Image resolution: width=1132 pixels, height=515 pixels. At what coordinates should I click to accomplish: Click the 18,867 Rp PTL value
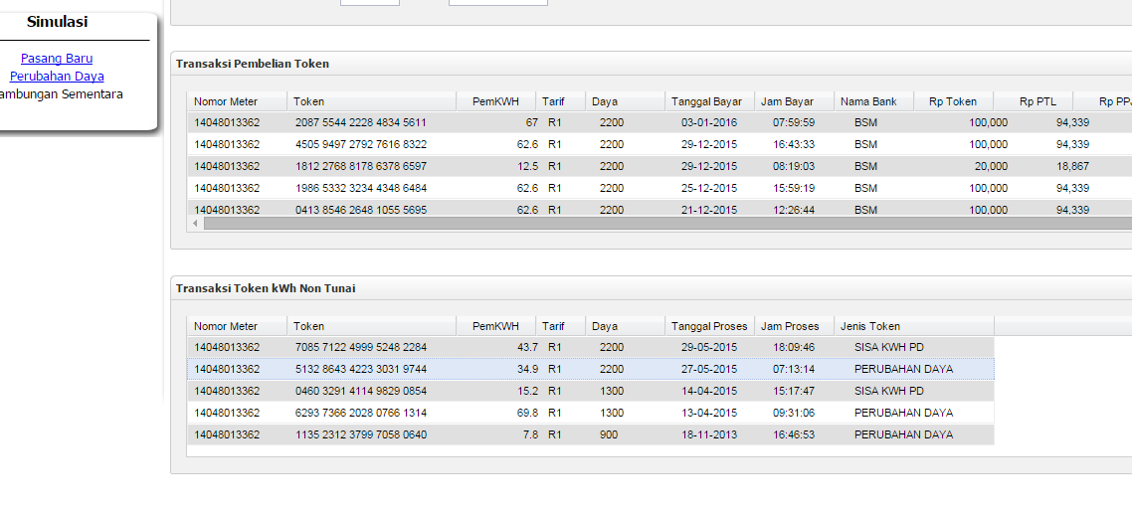(1072, 166)
